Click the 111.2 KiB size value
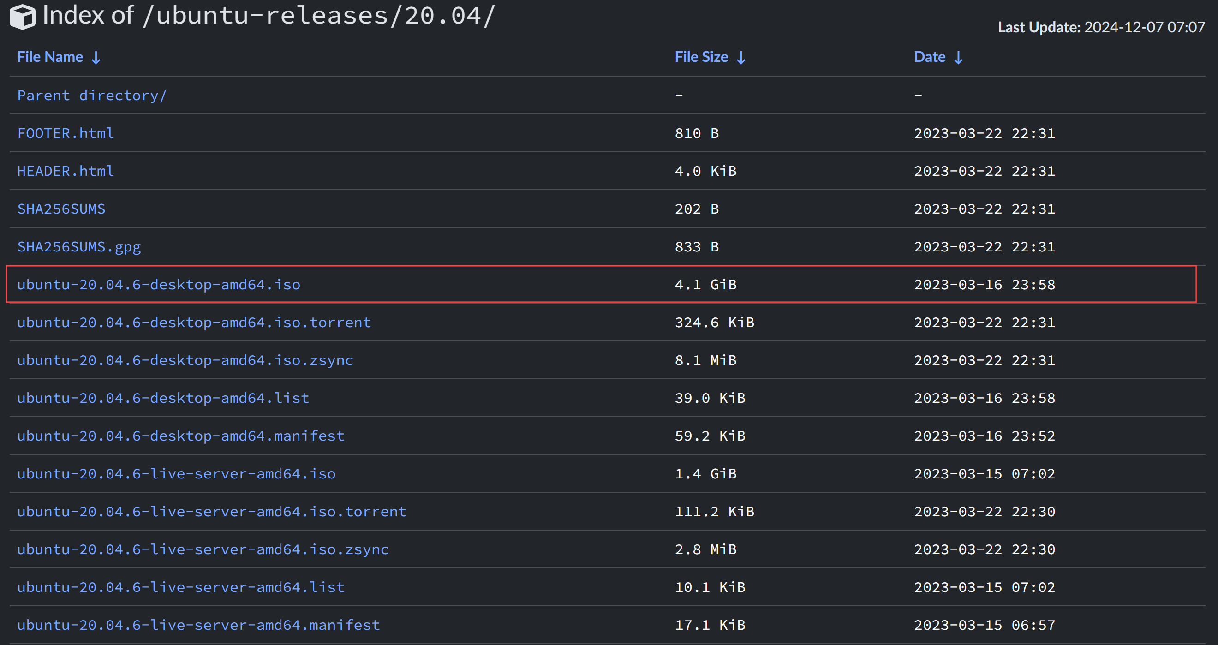 pyautogui.click(x=715, y=512)
